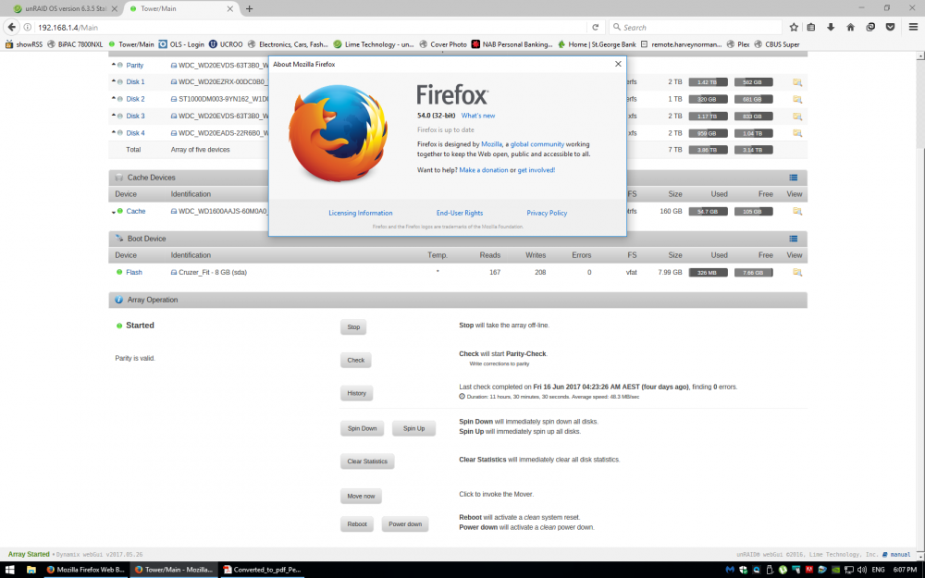Open the End-User Rights link

[460, 213]
